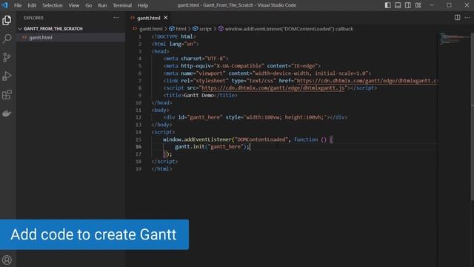474x267 pixels.
Task: Open the Run menu
Action: tap(102, 5)
